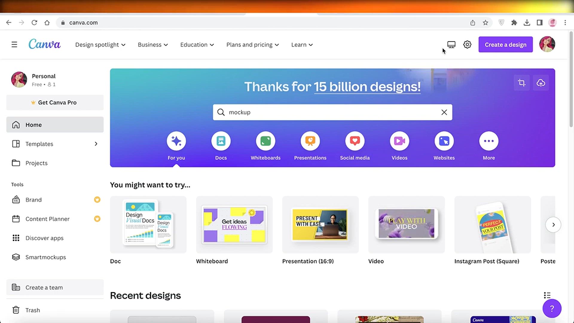Expand the Templates submenu chevron

(x=96, y=144)
